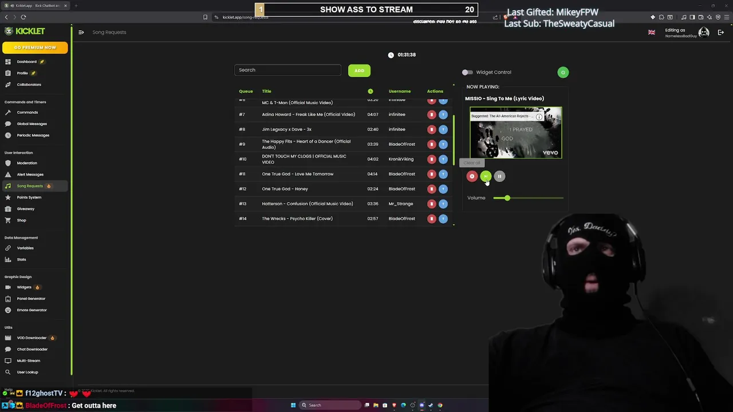Image resolution: width=733 pixels, height=412 pixels.
Task: Click the red clear-all queue button
Action: click(472, 176)
